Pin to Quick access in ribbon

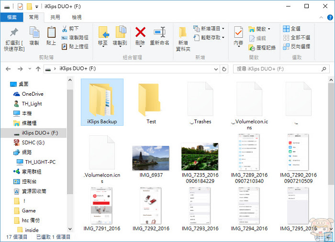pyautogui.click(x=14, y=39)
